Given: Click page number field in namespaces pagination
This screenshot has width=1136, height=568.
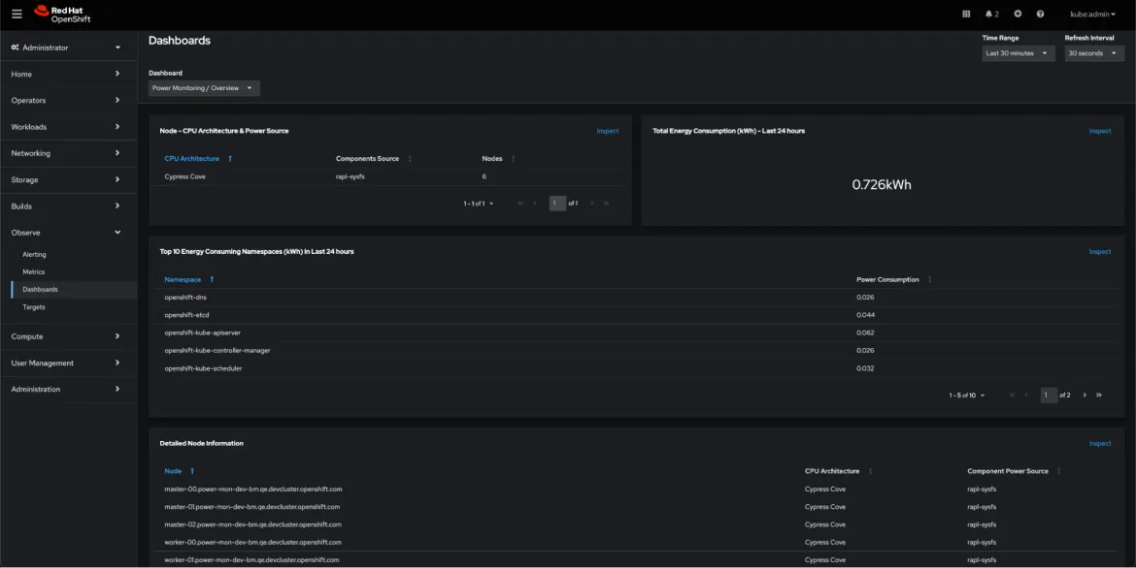Looking at the screenshot, I should point(1049,395).
